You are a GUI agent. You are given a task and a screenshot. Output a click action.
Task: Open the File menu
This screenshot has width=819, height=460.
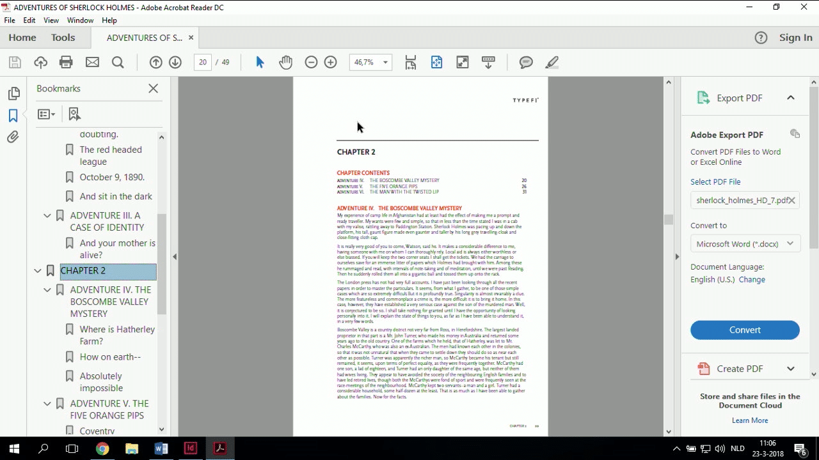click(10, 20)
